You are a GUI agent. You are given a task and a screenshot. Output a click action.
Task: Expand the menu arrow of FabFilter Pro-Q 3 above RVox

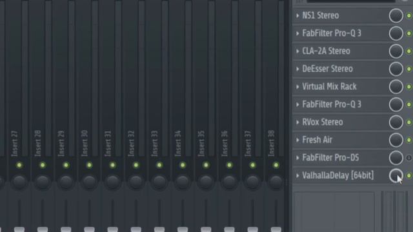click(297, 104)
